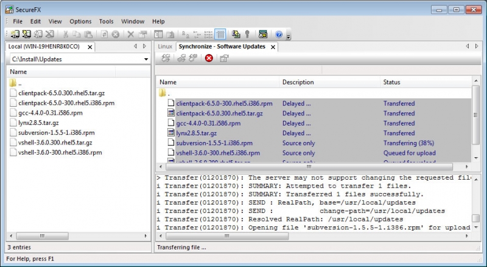Click the '.' folder in sync list
This screenshot has height=267, width=487.
coord(164,93)
